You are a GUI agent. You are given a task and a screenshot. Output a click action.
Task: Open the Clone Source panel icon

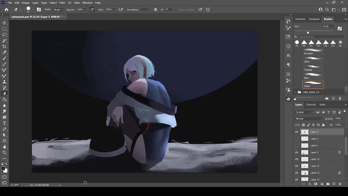click(288, 89)
